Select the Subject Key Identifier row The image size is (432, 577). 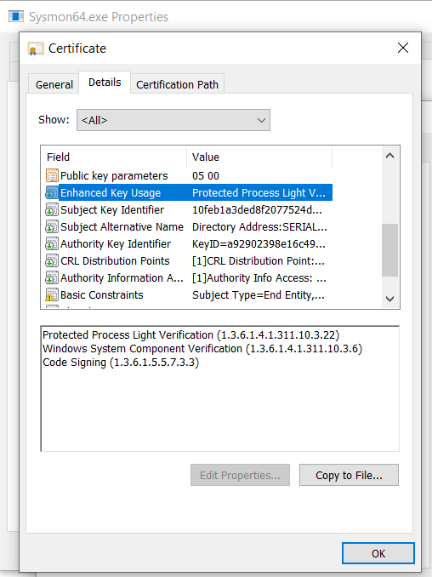coord(189,209)
